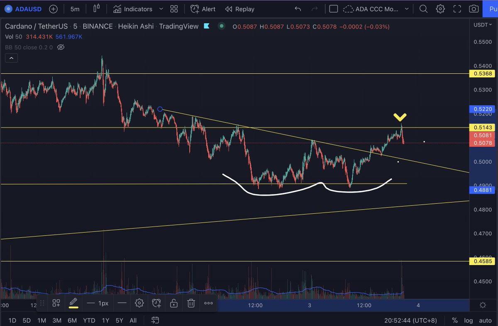This screenshot has width=498, height=326.
Task: Select the YTD date range
Action: [x=89, y=320]
